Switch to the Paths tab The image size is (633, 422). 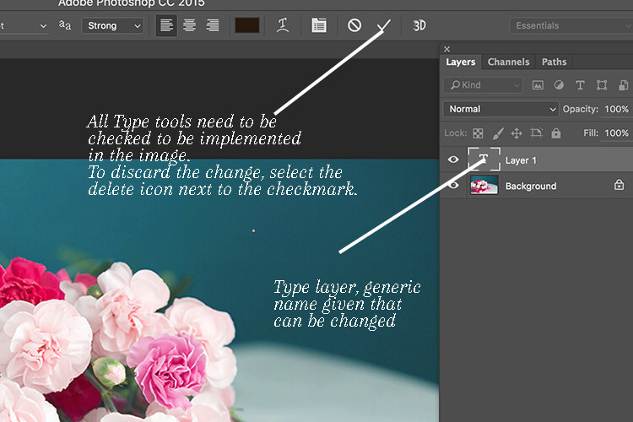point(554,62)
